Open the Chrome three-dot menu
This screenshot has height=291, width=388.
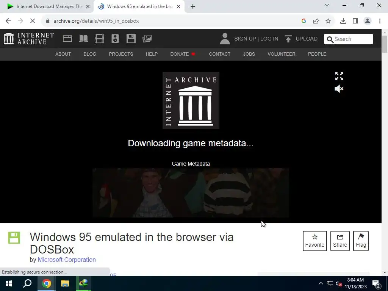pyautogui.click(x=380, y=21)
